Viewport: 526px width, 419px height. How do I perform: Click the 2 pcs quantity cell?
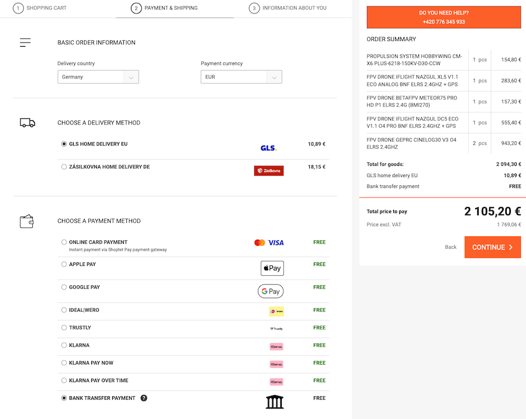(x=480, y=143)
